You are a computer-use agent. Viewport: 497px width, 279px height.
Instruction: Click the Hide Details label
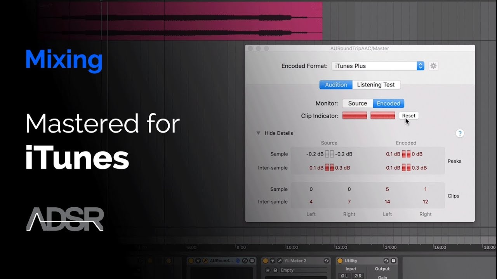tap(279, 133)
